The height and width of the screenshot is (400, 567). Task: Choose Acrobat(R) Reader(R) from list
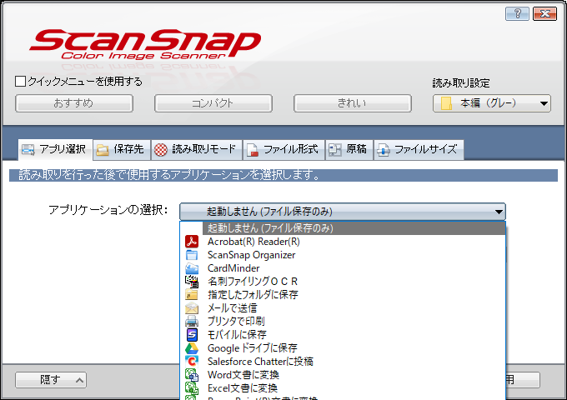pyautogui.click(x=343, y=242)
